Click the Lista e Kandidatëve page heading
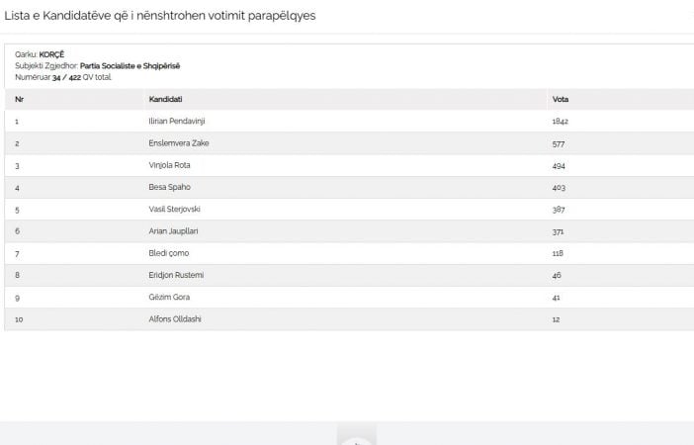This screenshot has height=445, width=694. pos(160,16)
